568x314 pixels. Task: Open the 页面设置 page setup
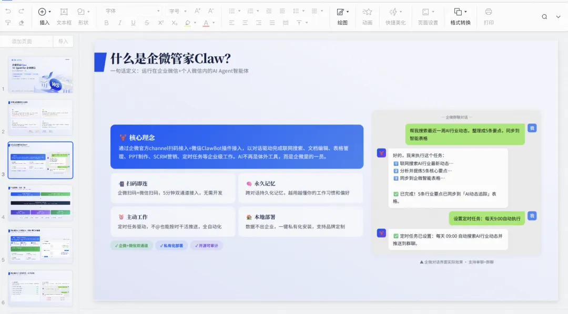point(428,17)
